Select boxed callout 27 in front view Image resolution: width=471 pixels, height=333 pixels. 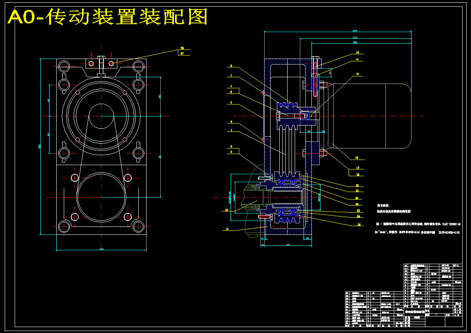click(x=182, y=53)
